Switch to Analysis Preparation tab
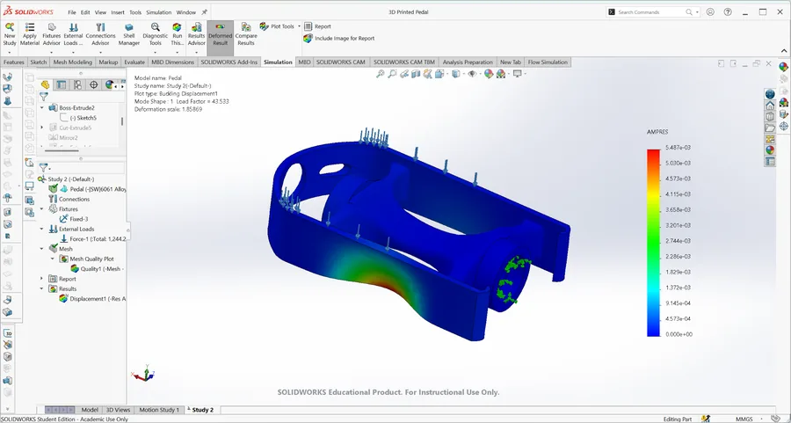This screenshot has height=423, width=791. (468, 62)
